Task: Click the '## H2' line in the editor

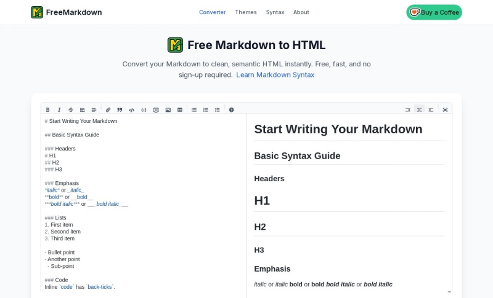Action: click(x=52, y=162)
